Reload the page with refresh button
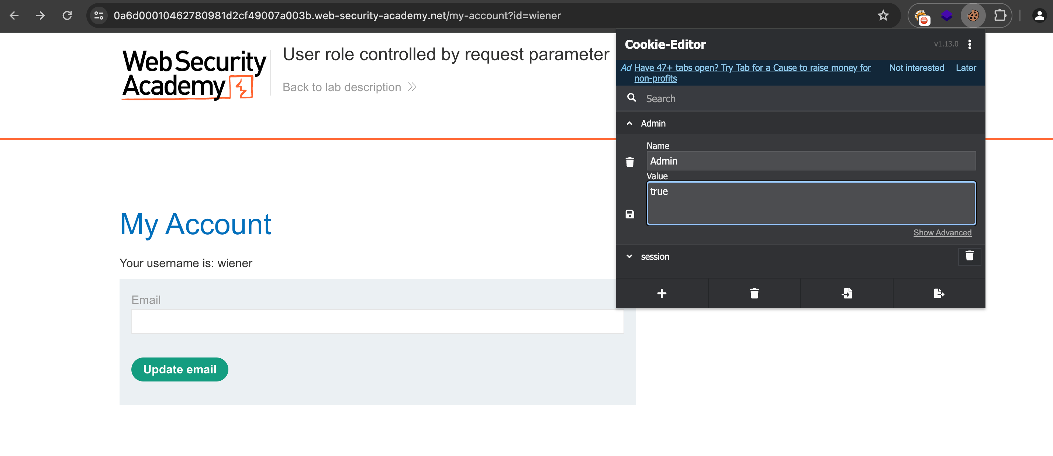 [67, 15]
